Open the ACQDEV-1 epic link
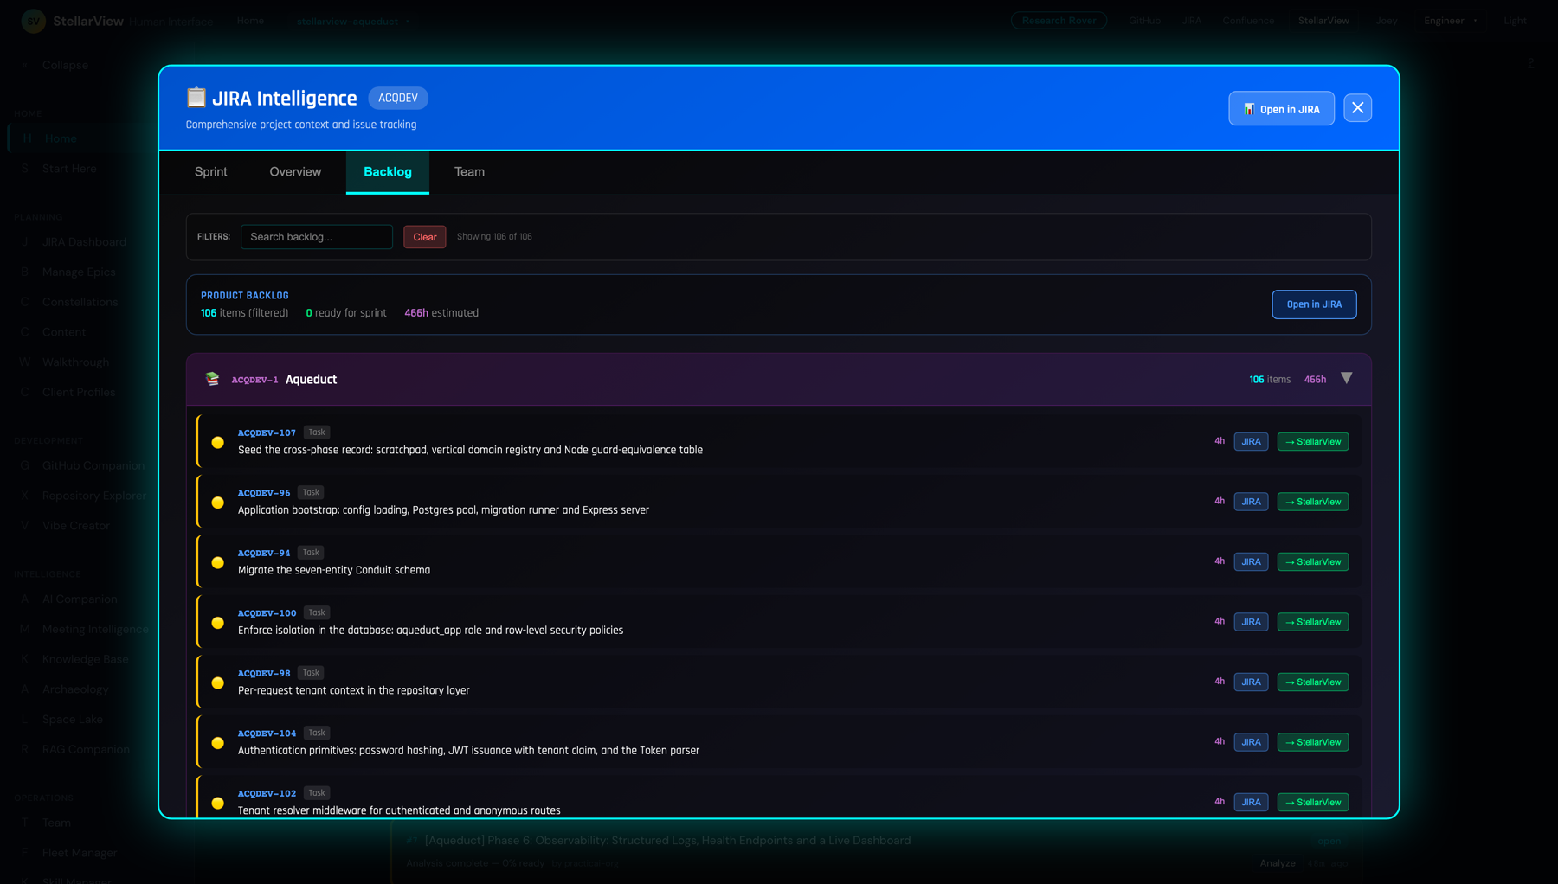Screen dimensions: 1558x884 click(x=254, y=380)
